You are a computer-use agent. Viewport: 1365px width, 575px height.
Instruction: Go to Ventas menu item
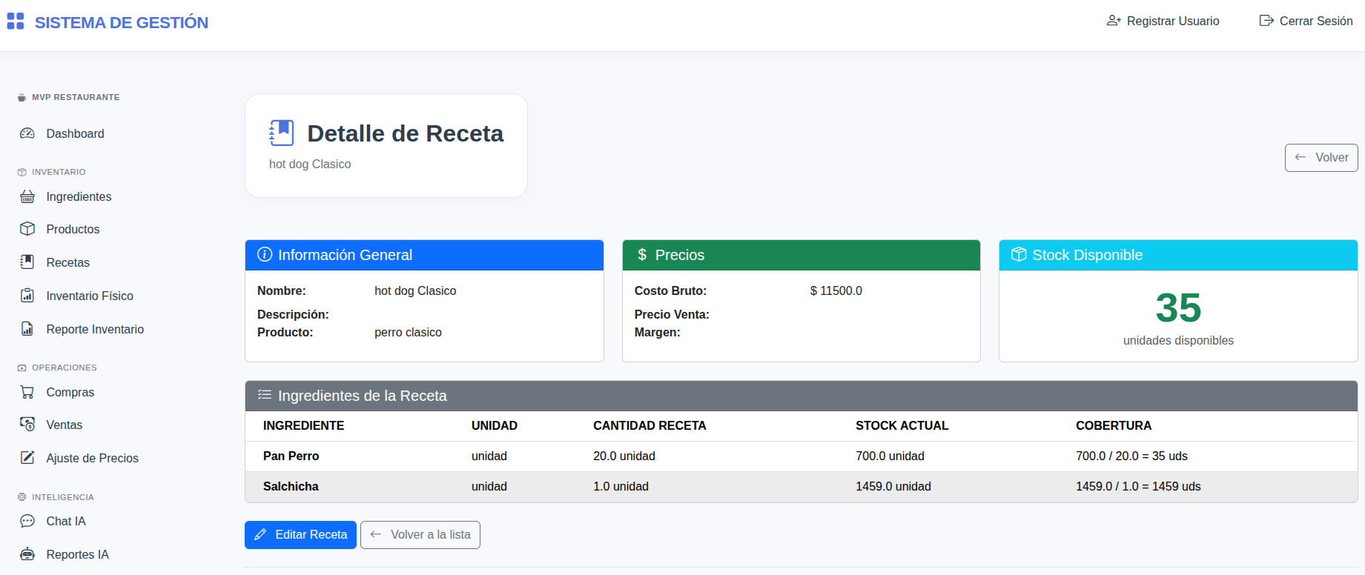(64, 425)
